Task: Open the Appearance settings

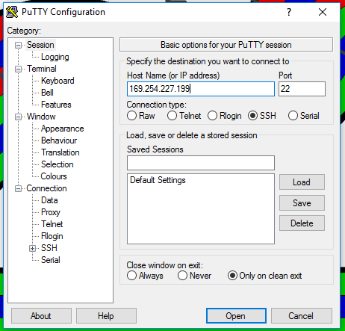Action: [63, 129]
